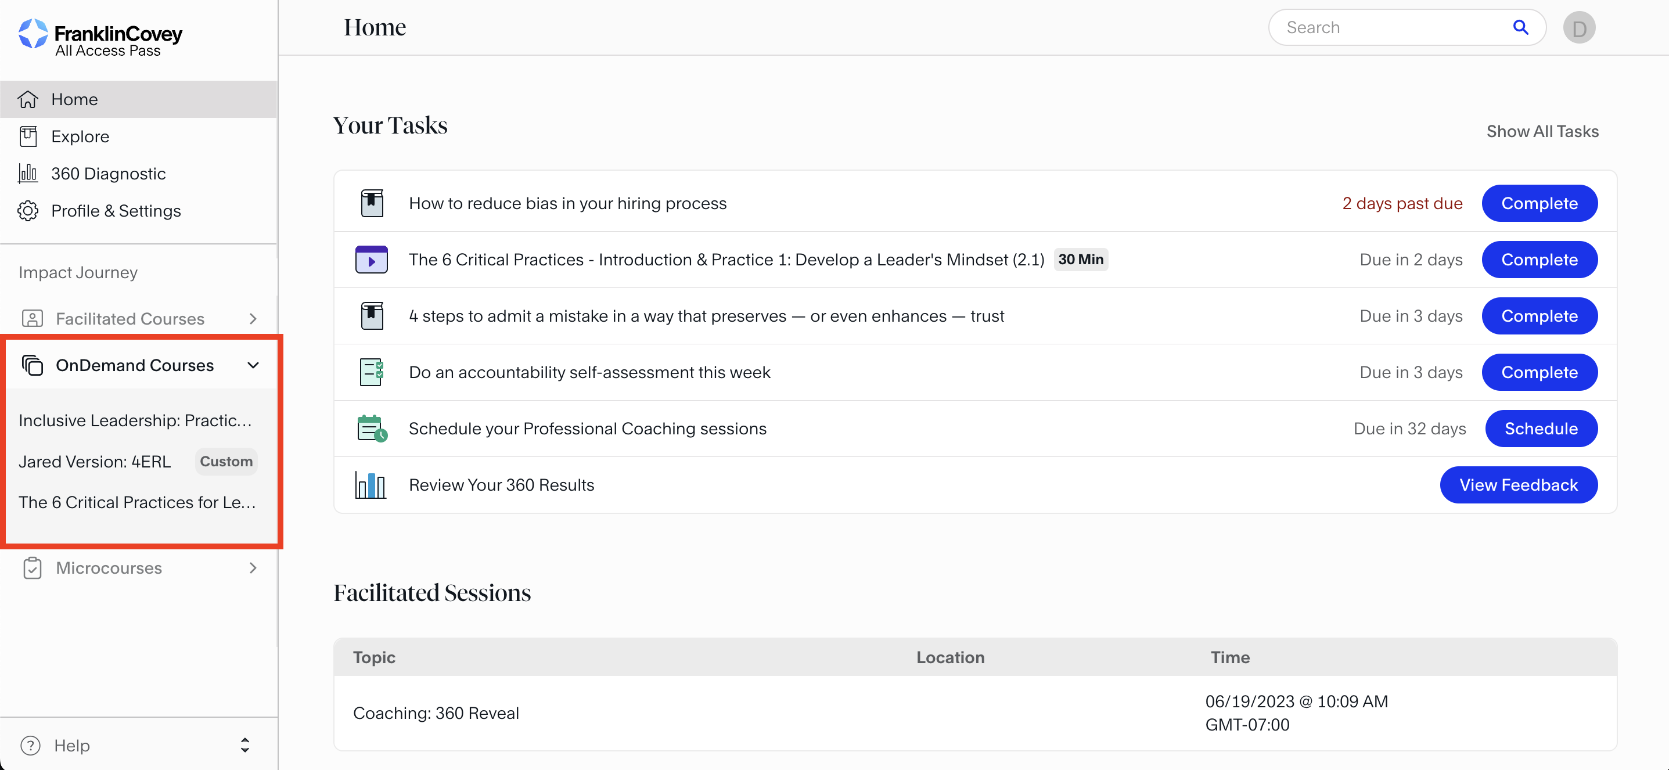The width and height of the screenshot is (1669, 770).
Task: Click Schedule for Professional Coaching sessions
Action: pyautogui.click(x=1541, y=429)
